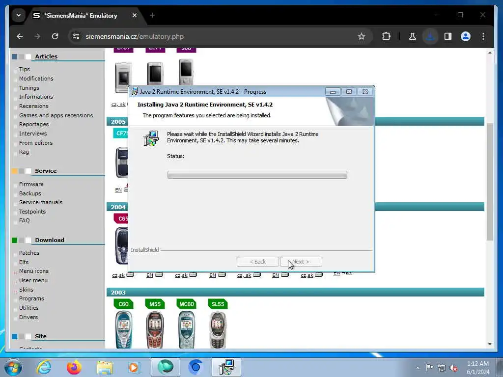Click the scrollbar down arrow
The image size is (503, 377).
490,344
